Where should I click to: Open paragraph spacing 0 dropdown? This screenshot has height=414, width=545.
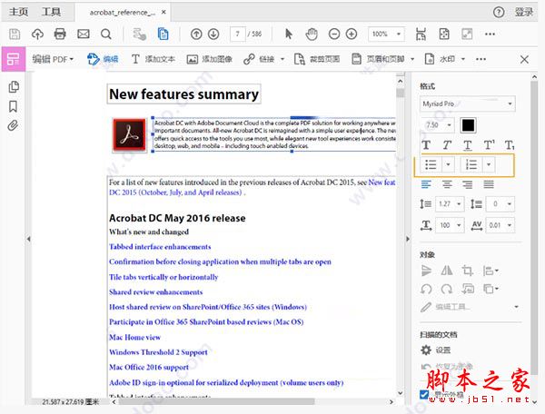point(500,204)
